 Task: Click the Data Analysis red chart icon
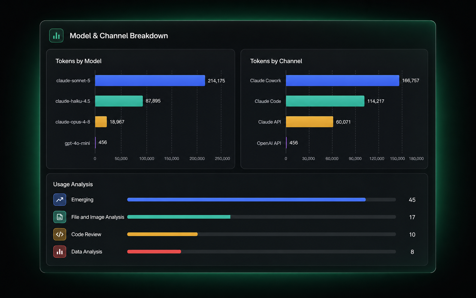click(x=60, y=251)
